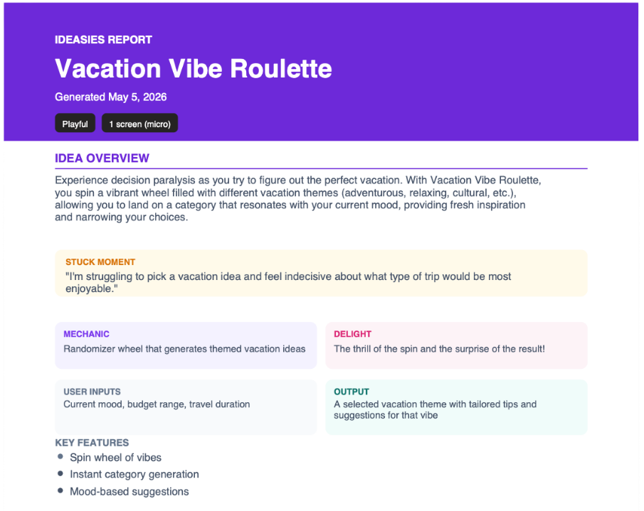644x511 pixels.
Task: Select the MECHANIC card
Action: pyautogui.click(x=186, y=345)
